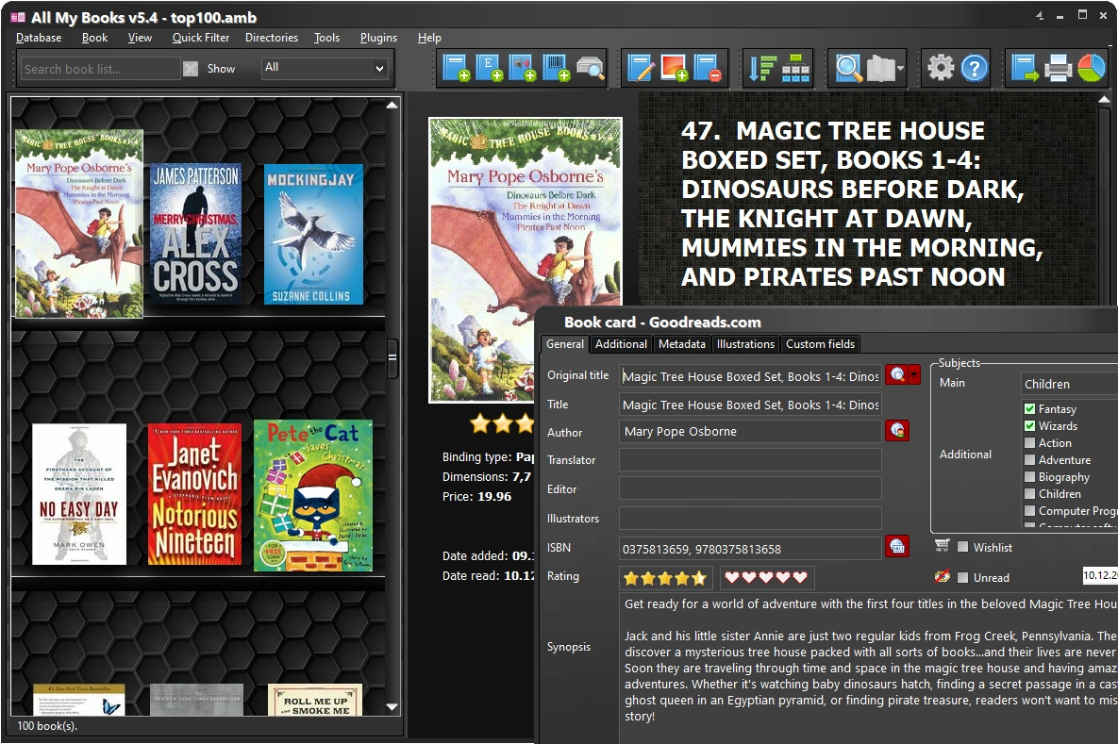This screenshot has width=1118, height=744.
Task: Check the Action subject checkbox
Action: (1029, 443)
